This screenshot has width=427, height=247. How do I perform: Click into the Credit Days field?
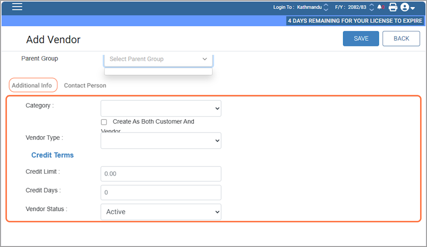161,192
